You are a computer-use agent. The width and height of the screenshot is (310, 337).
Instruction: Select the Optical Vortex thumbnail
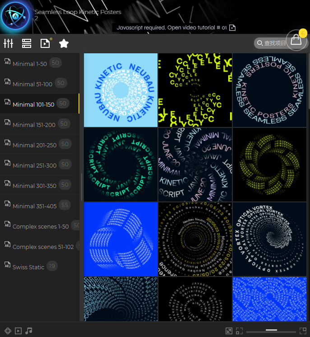click(x=269, y=239)
